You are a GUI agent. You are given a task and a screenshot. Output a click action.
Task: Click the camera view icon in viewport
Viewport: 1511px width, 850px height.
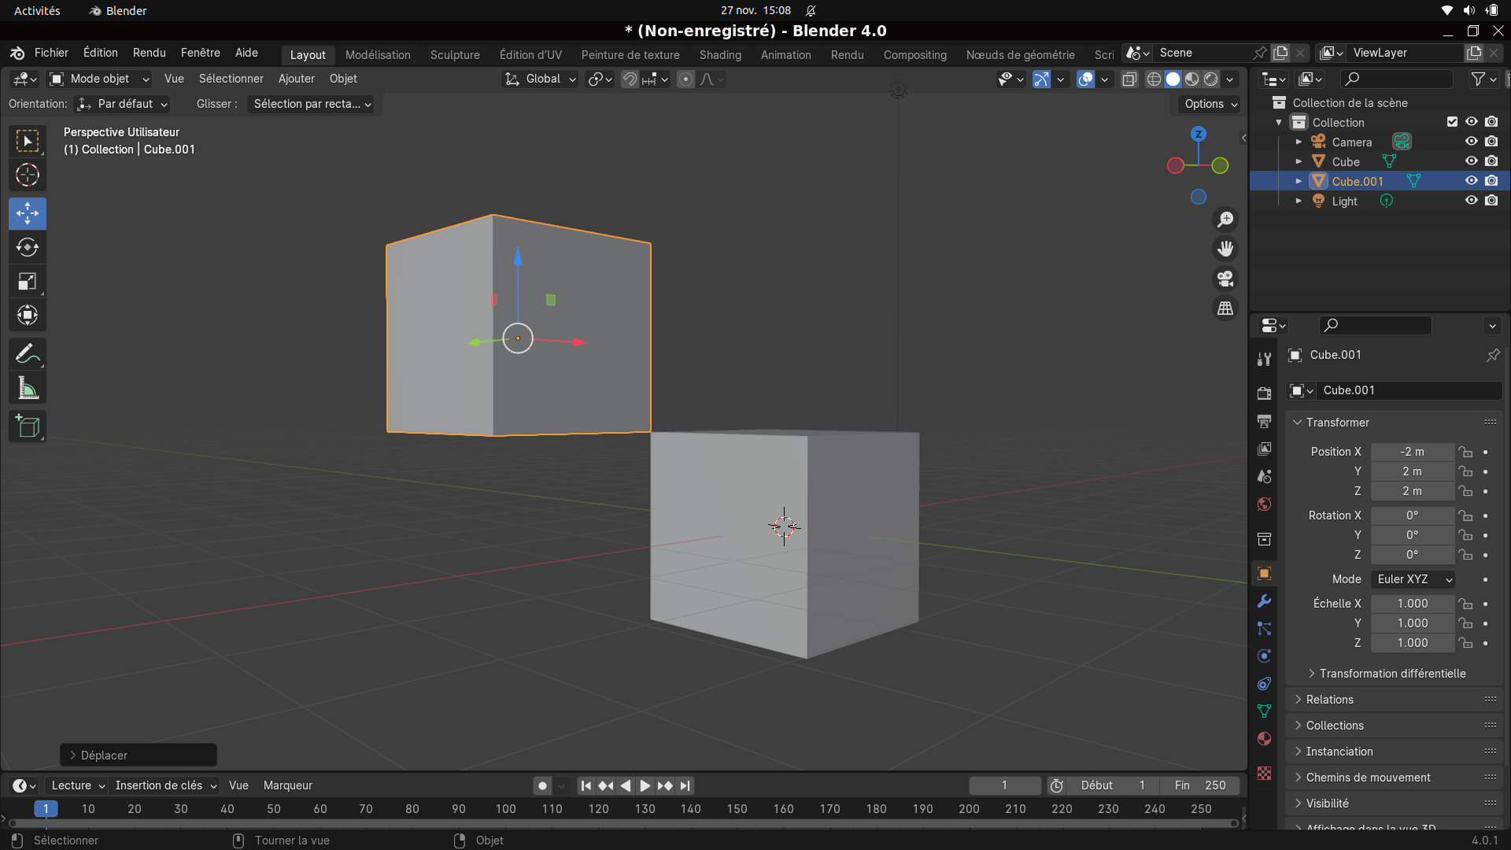tap(1225, 279)
